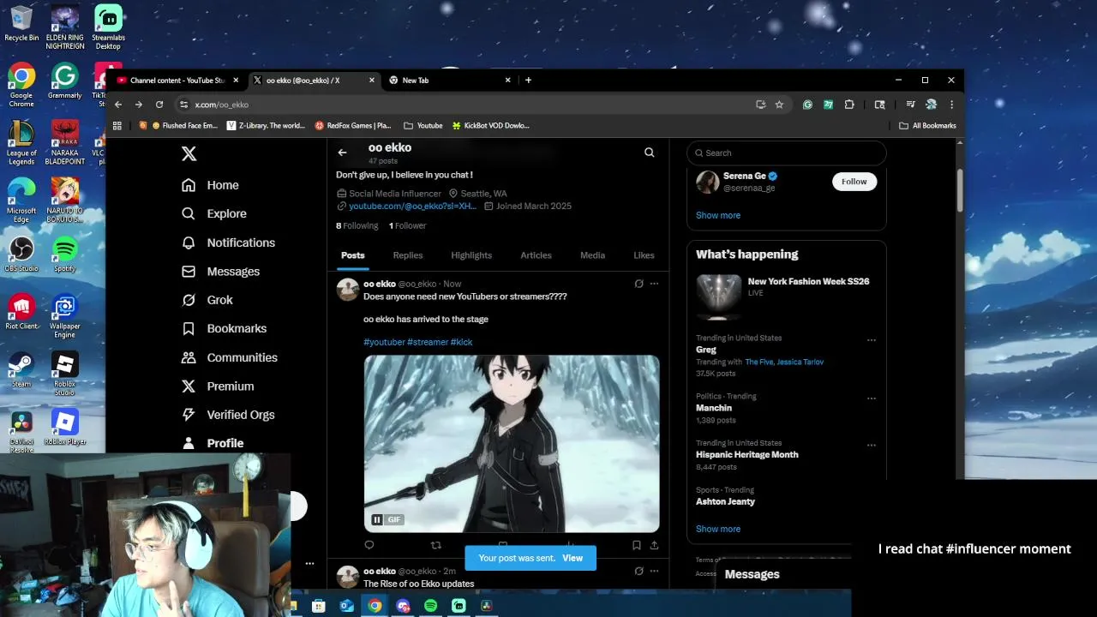Pause the GIF in the post
This screenshot has height=617, width=1097.
[376, 519]
